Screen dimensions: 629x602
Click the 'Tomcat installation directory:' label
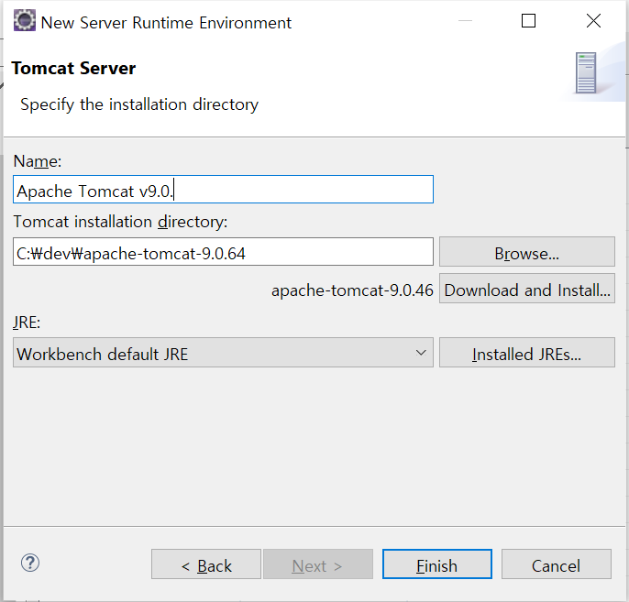click(120, 222)
